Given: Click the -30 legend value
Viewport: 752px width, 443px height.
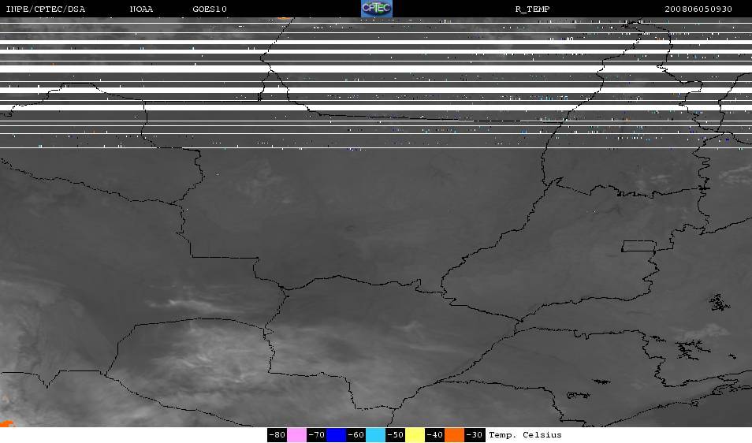Looking at the screenshot, I should 475,435.
